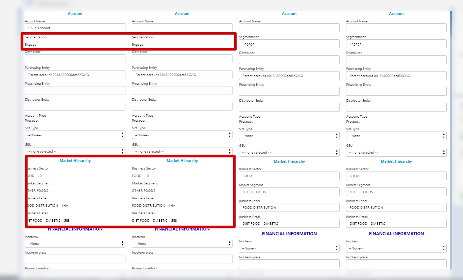
Task: Select the Distributor field in the fourth column
Action: [x=396, y=60]
